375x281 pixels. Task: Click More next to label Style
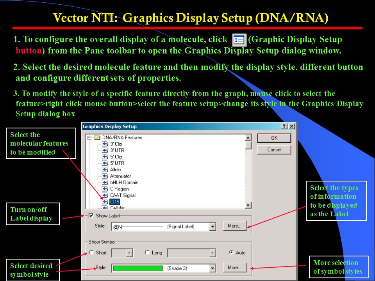pos(235,226)
